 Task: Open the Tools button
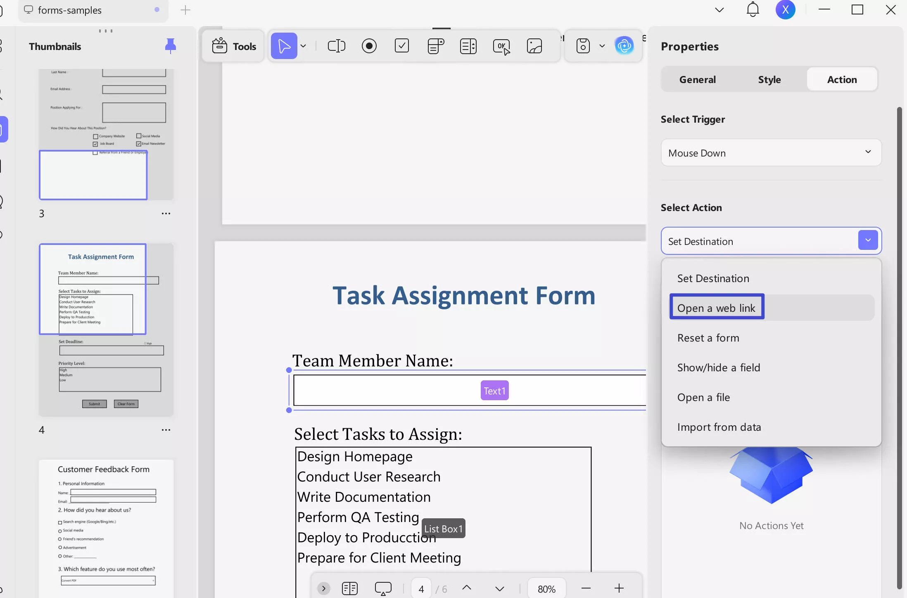[234, 46]
